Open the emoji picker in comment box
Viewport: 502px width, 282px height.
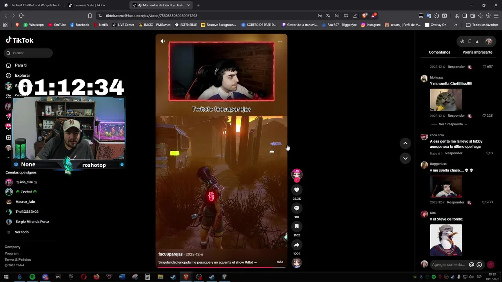pyautogui.click(x=479, y=264)
